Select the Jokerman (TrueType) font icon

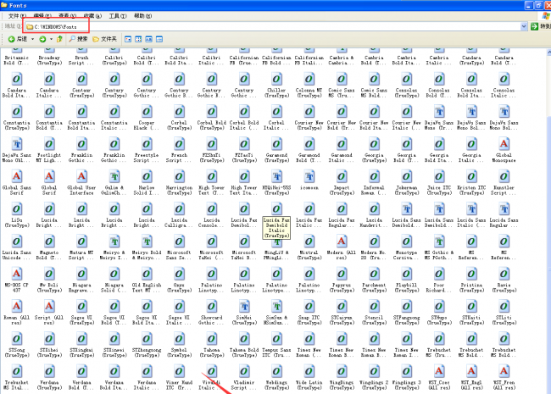407,176
